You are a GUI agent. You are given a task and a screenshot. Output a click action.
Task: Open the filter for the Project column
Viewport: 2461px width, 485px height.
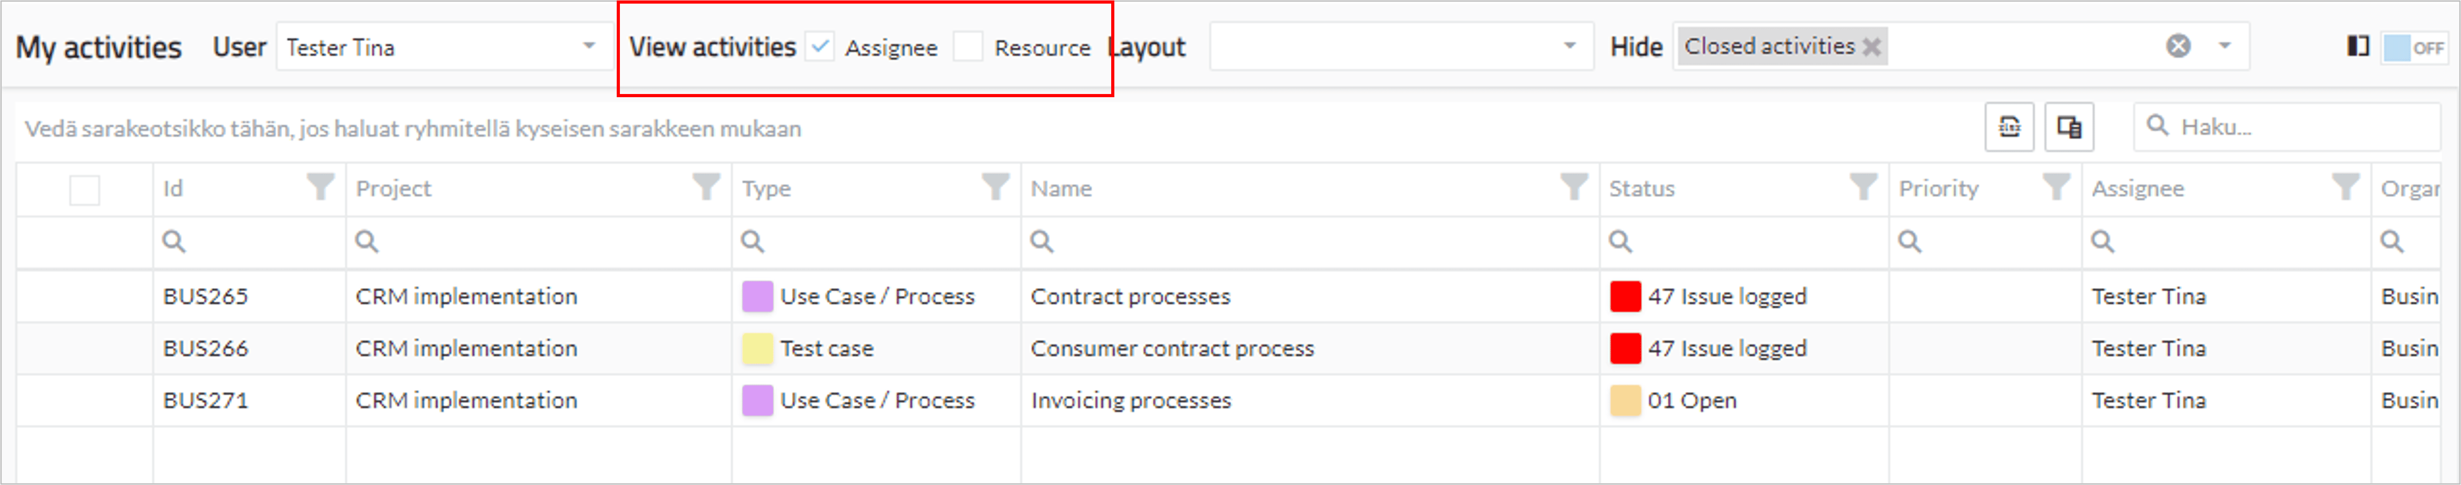click(x=706, y=187)
